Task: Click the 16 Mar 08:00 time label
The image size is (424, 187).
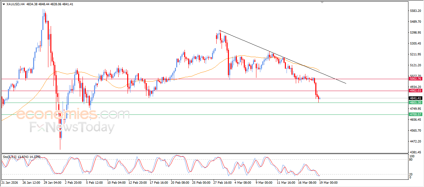Action: (307, 182)
